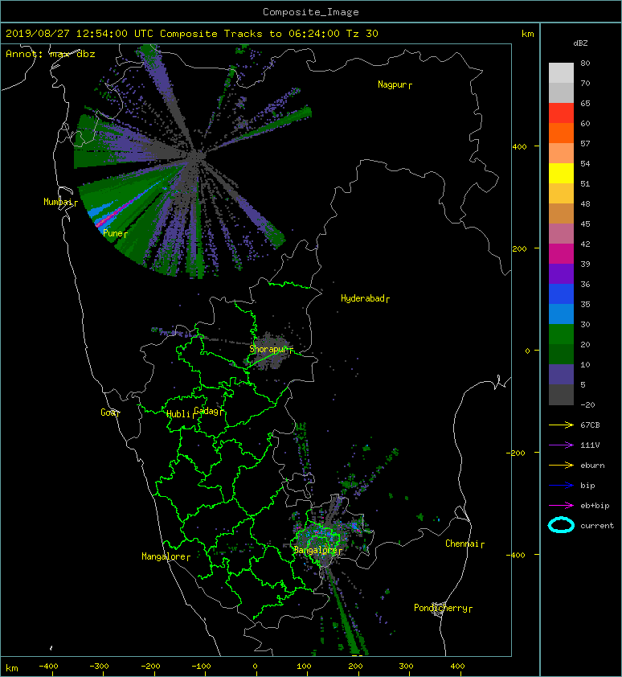Image resolution: width=622 pixels, height=677 pixels.
Task: Click the -400 km mark on horizontal axis
Action: point(48,667)
